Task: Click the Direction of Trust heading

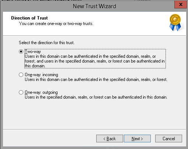Action: [29, 18]
